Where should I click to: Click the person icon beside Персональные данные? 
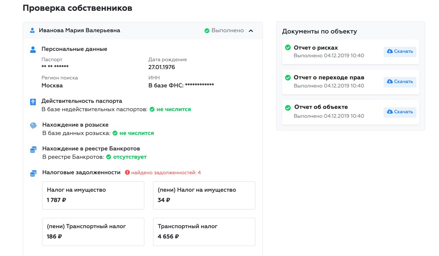[33, 49]
